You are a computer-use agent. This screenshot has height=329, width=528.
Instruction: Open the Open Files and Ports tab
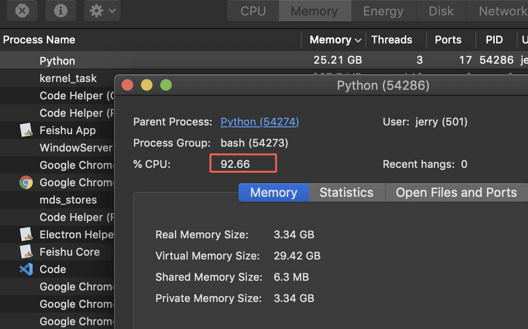[456, 192]
